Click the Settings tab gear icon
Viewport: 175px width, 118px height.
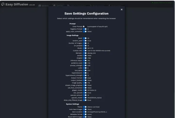(54, 5)
